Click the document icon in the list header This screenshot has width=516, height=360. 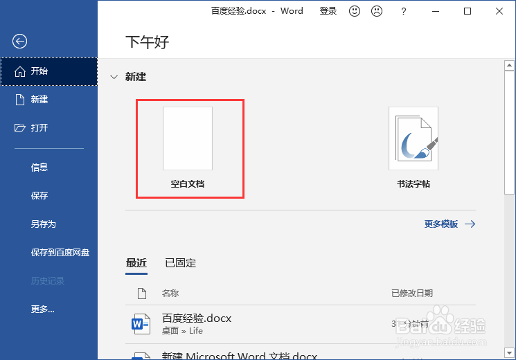pos(142,294)
